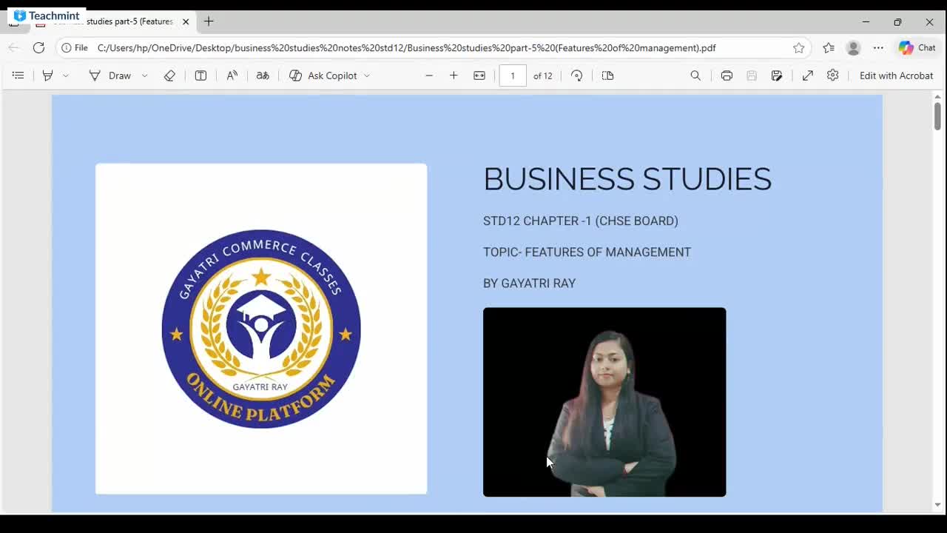Switch to page view layout
Viewport: 947px width, 533px height.
(x=608, y=76)
